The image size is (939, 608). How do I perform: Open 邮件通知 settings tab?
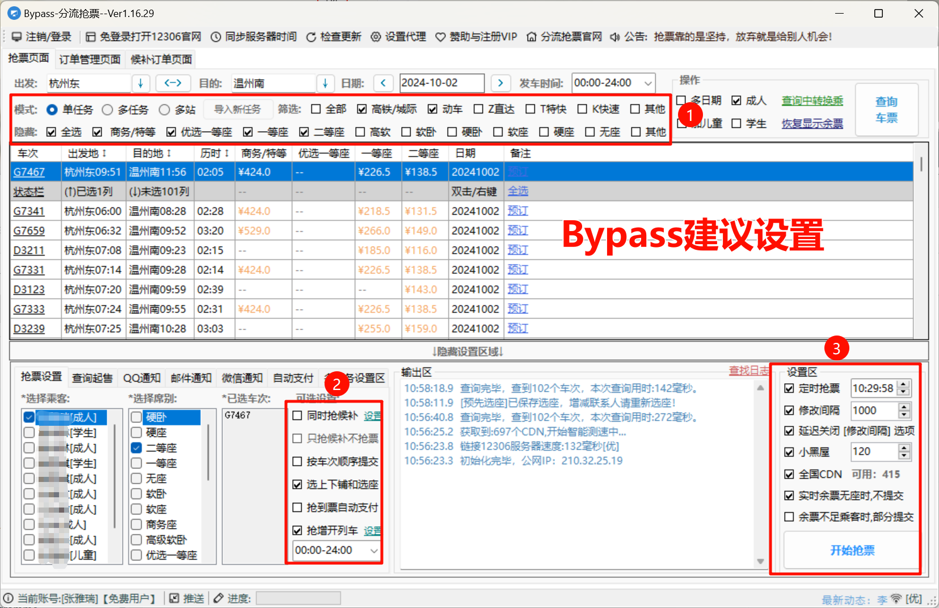click(x=191, y=378)
